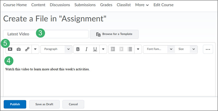The width and height of the screenshot is (218, 111).
Task: Click Save as Draft button
Action: tap(44, 104)
